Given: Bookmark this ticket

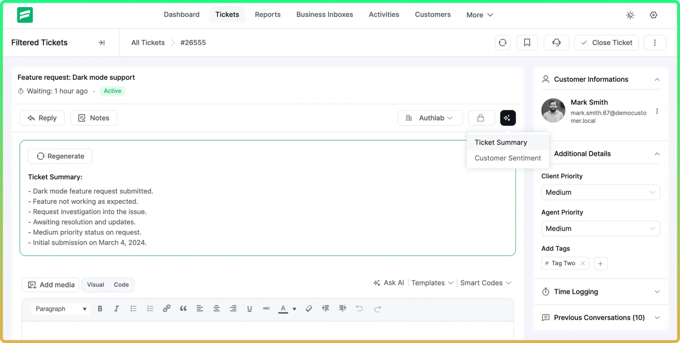Looking at the screenshot, I should tap(527, 42).
